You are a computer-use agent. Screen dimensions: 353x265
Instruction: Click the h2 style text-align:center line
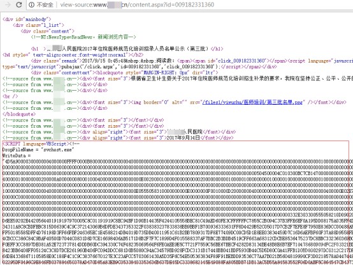(73, 55)
